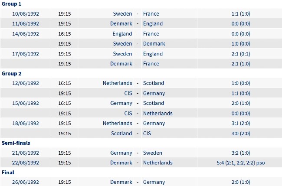Screen dimensions: 282x186
Task: Click Denmark in the 11/06/1992 match
Action: pos(121,24)
